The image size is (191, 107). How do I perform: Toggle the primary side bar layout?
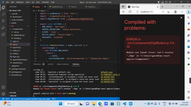[159, 2]
